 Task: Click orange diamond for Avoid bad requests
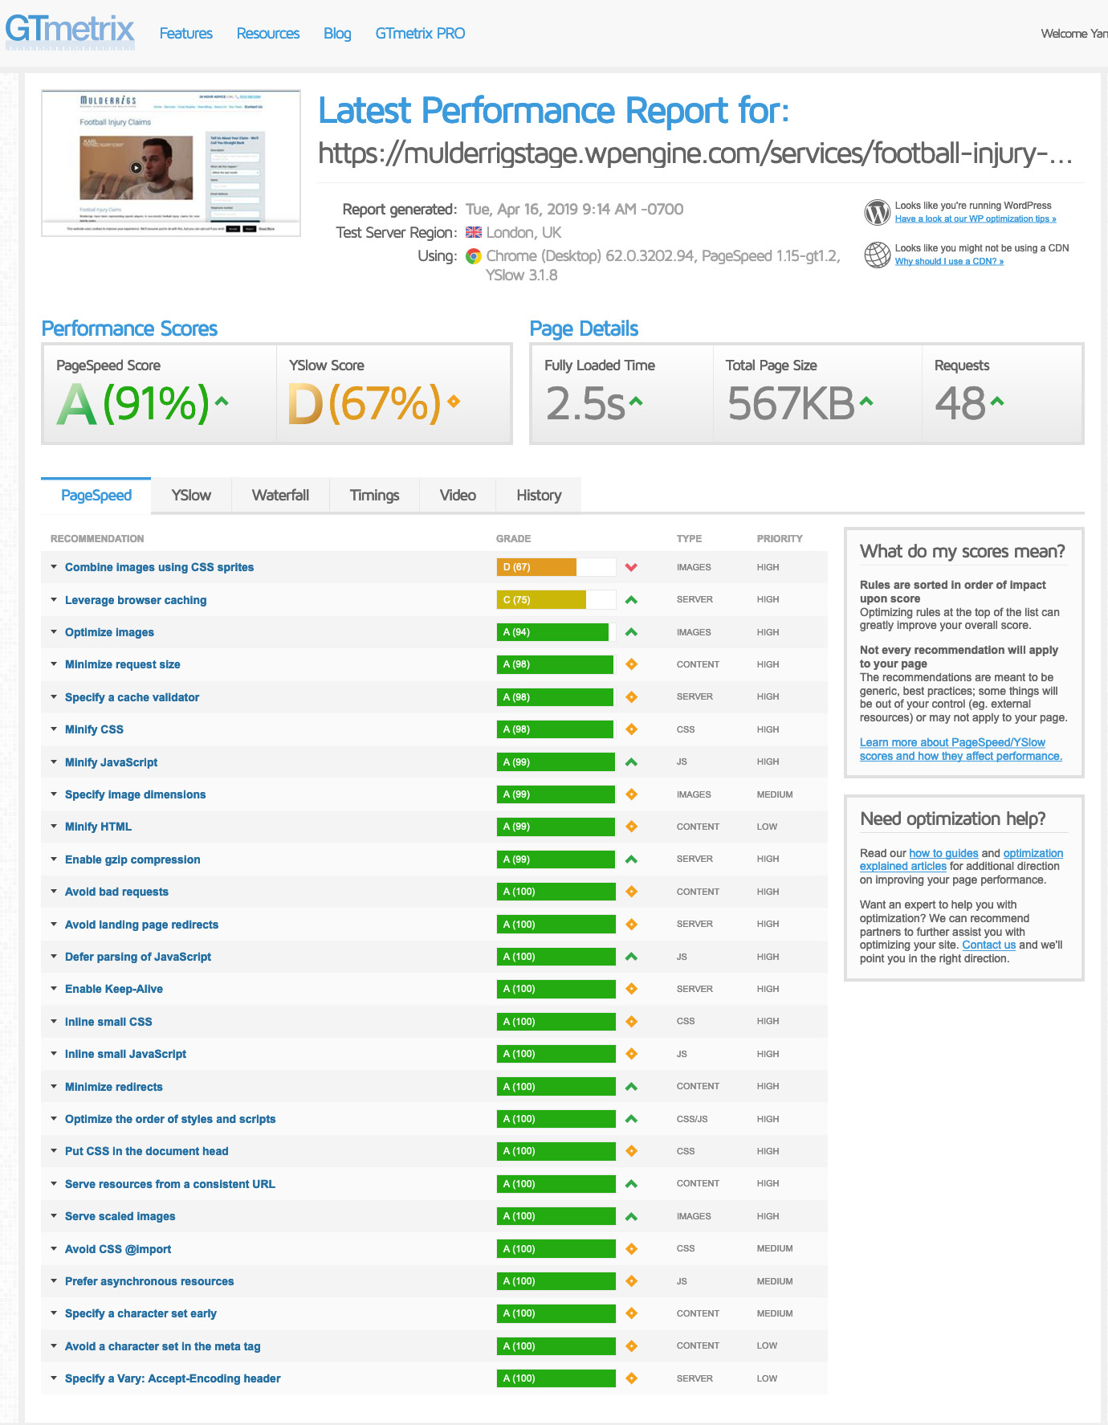click(631, 892)
